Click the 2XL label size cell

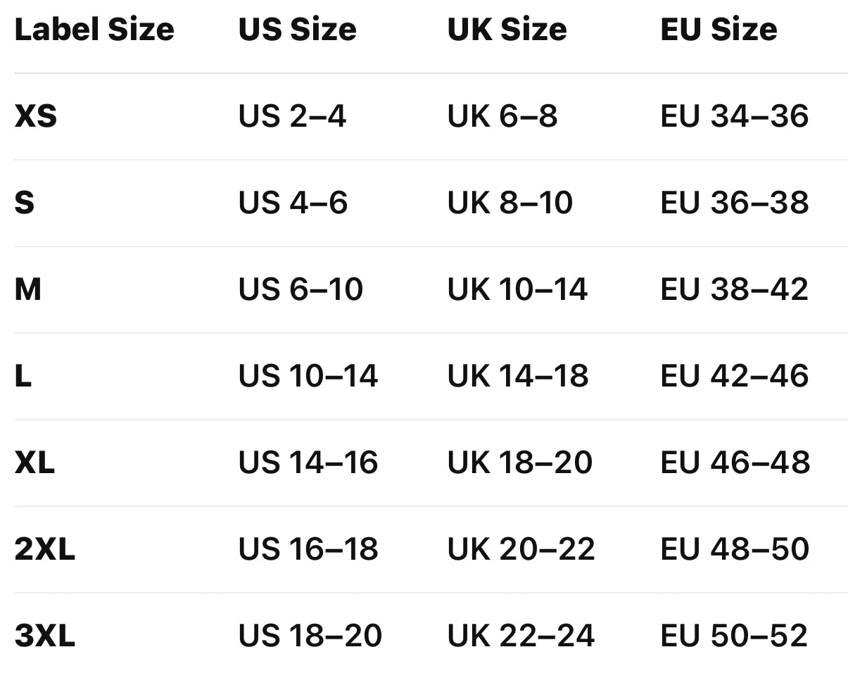click(44, 549)
